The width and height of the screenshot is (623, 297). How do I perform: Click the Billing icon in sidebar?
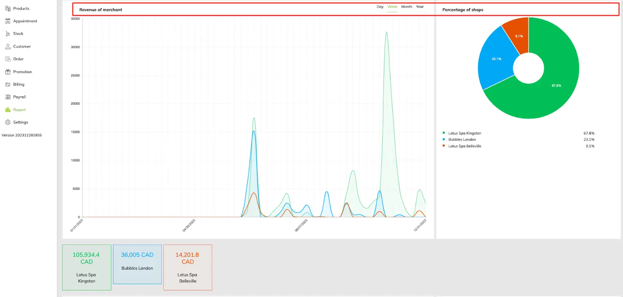click(x=8, y=84)
